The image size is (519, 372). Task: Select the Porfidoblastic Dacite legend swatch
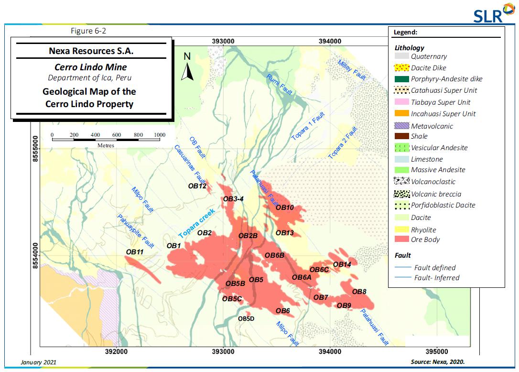401,206
